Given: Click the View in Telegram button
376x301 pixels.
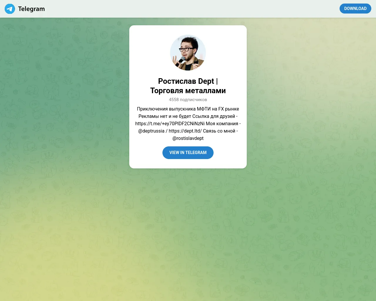Looking at the screenshot, I should pos(188,153).
